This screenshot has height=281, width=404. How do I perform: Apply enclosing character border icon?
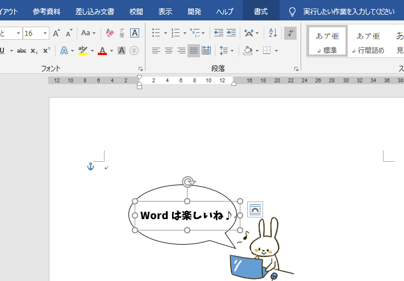(135, 33)
